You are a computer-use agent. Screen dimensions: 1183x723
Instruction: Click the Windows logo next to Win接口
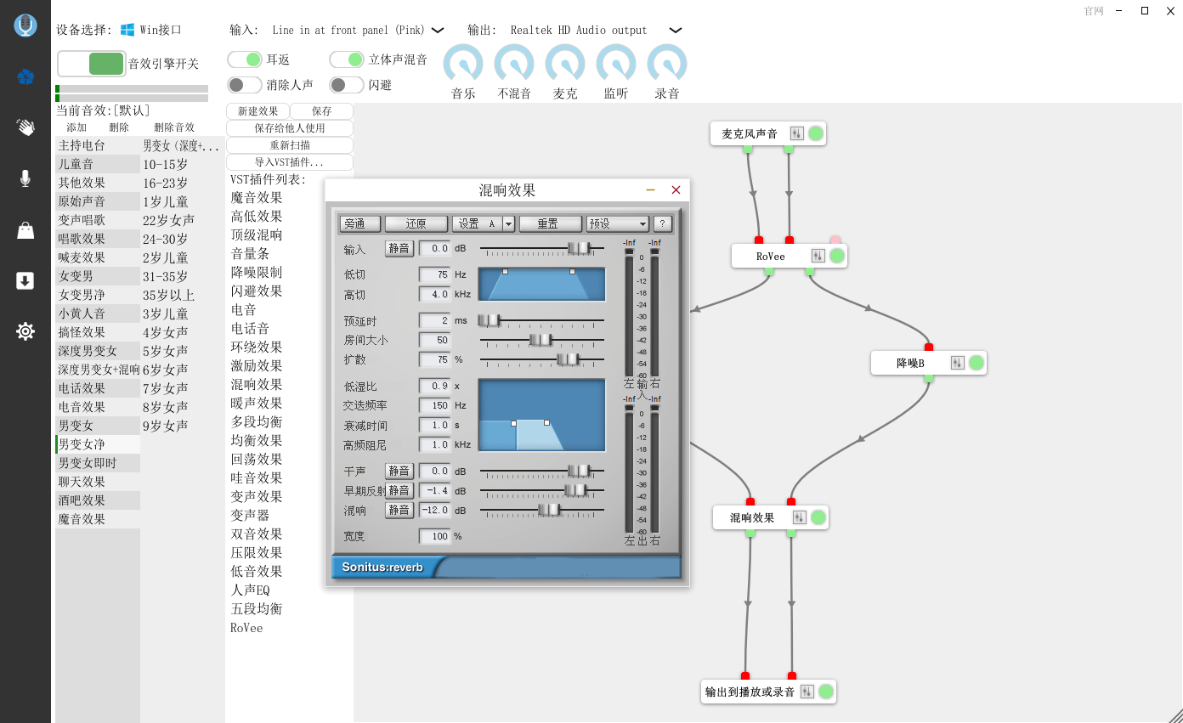pyautogui.click(x=127, y=30)
